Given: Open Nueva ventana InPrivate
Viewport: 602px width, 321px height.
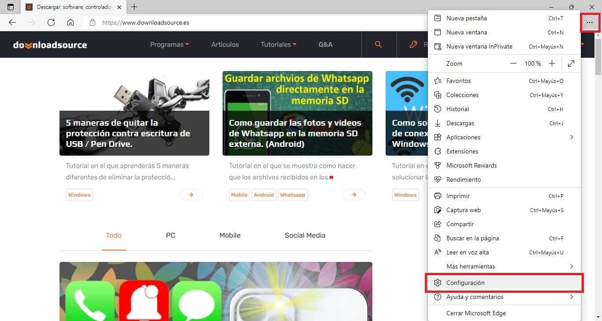Looking at the screenshot, I should click(505, 46).
